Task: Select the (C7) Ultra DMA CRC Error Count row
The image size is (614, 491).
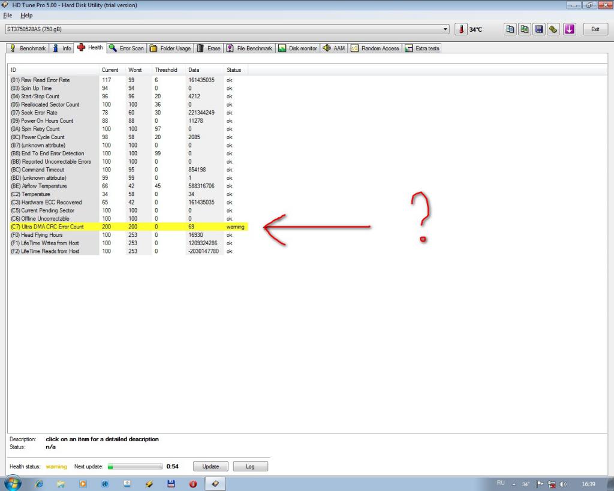Action: [130, 227]
